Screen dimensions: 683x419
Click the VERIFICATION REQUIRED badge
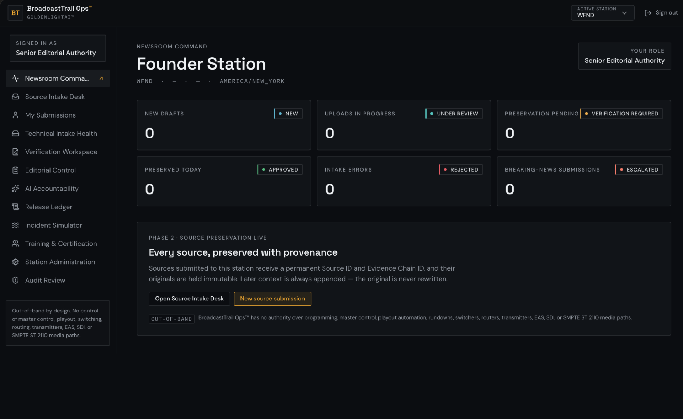click(x=621, y=114)
